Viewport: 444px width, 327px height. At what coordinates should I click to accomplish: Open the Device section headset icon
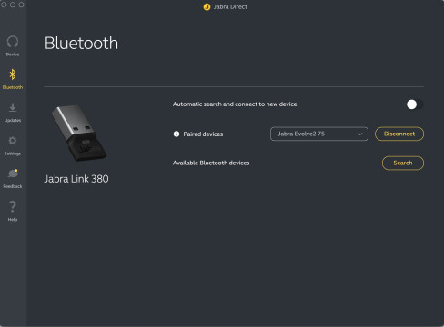13,42
